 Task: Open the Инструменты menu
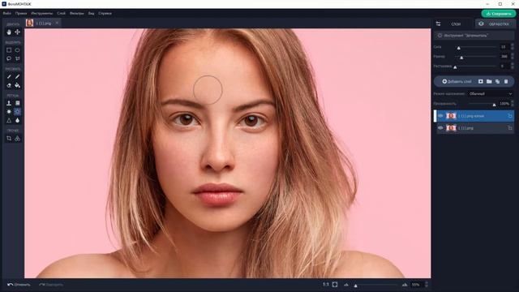[42, 14]
